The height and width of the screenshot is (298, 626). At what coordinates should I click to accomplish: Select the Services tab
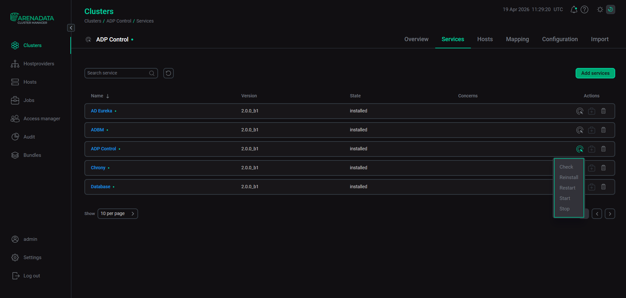click(x=453, y=39)
